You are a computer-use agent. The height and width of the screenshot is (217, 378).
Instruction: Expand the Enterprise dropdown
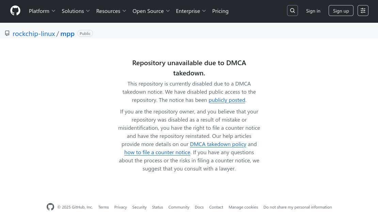191,11
